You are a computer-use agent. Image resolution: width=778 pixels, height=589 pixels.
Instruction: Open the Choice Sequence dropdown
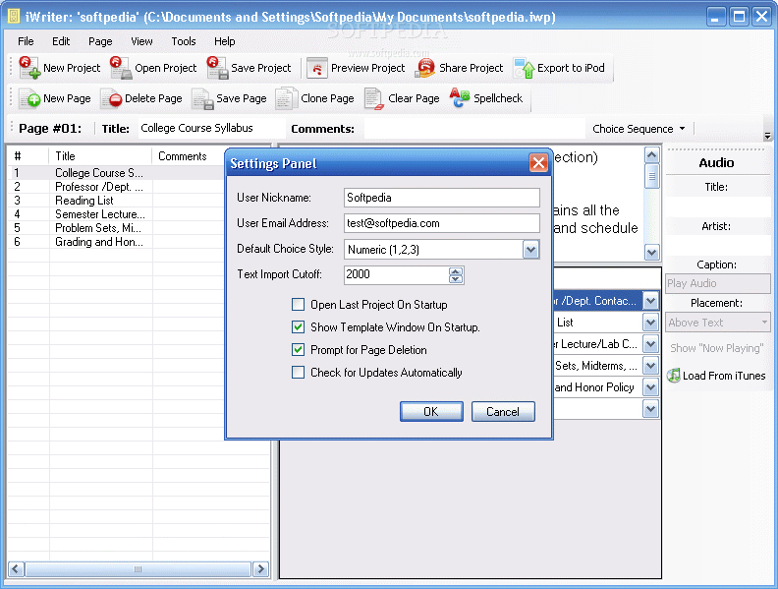pos(639,129)
